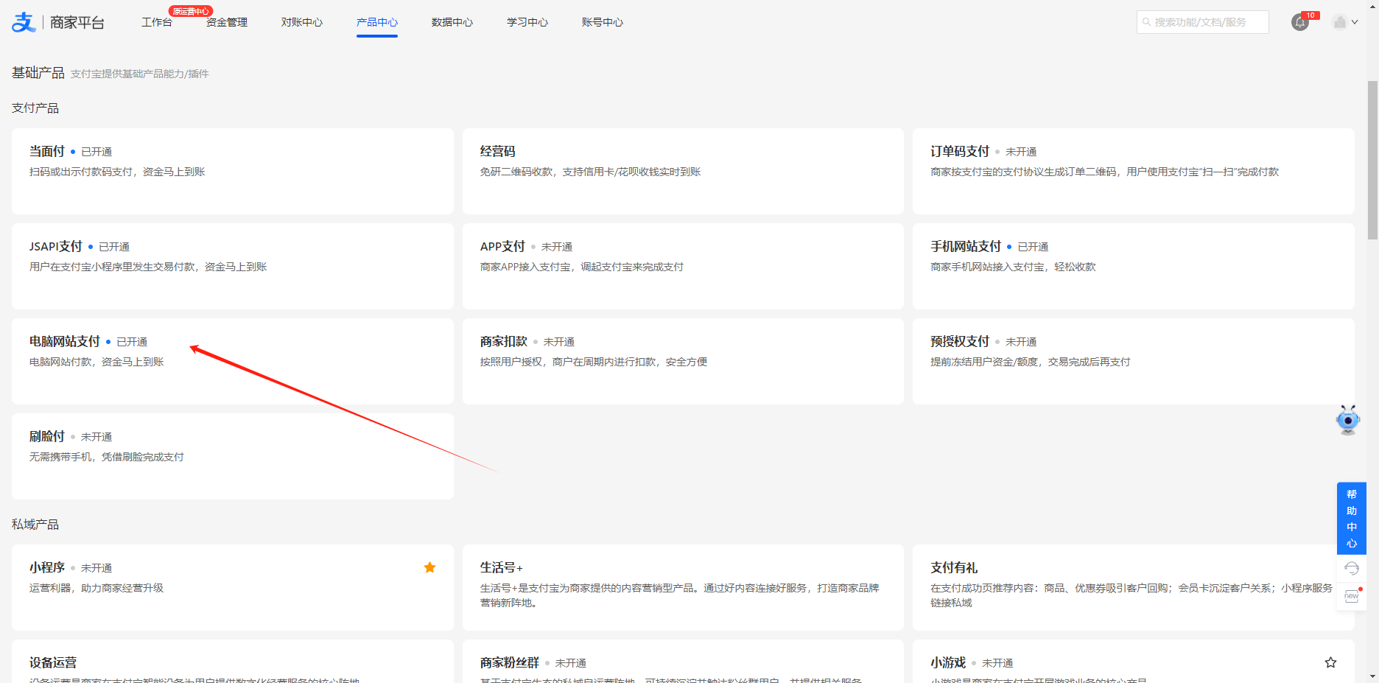The width and height of the screenshot is (1379, 683).
Task: Click the 私域产品 section heading
Action: pyautogui.click(x=35, y=525)
